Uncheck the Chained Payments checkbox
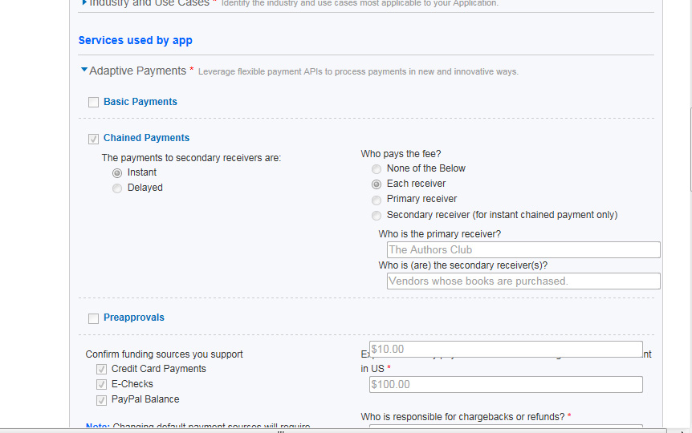 94,139
